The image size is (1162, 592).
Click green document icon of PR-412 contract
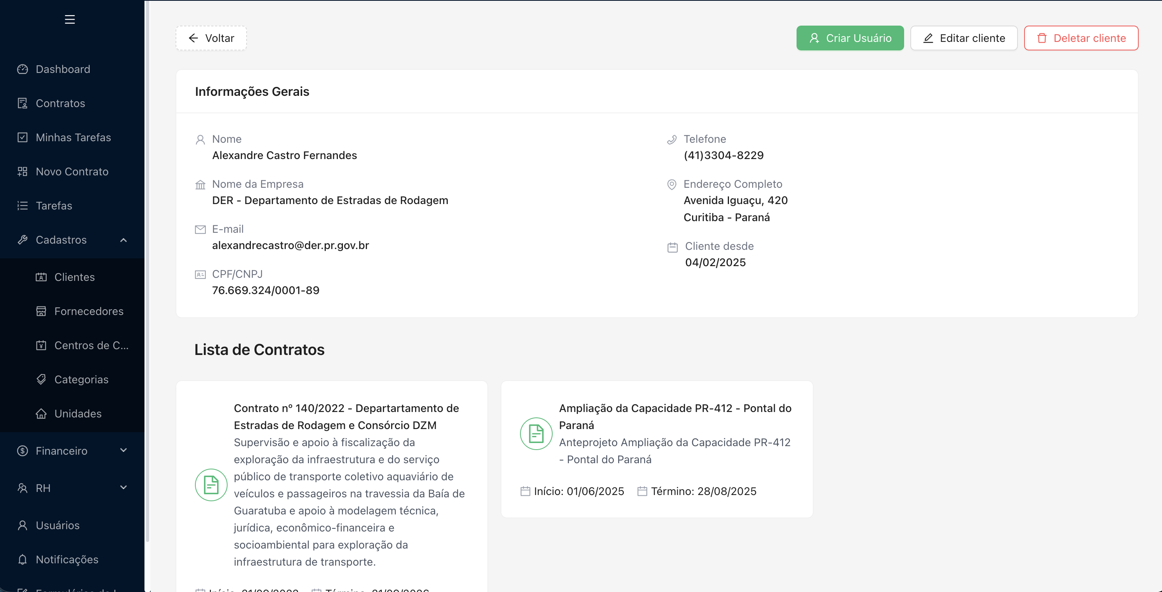(536, 433)
